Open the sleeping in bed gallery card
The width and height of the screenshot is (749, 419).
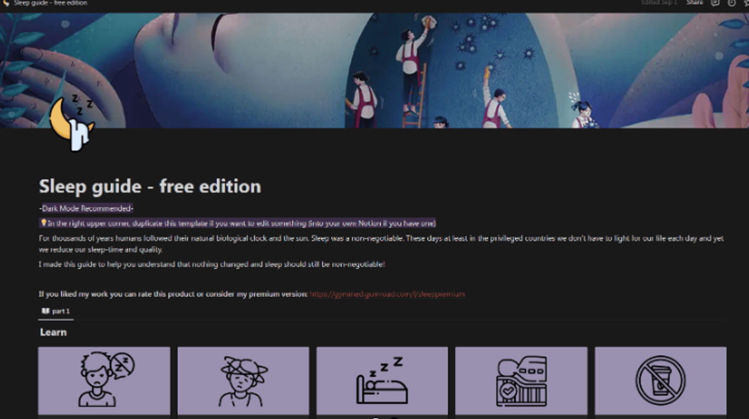(382, 381)
